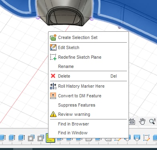Select the blue timeline feature with white circle
The image size is (157, 150).
[x=137, y=138]
